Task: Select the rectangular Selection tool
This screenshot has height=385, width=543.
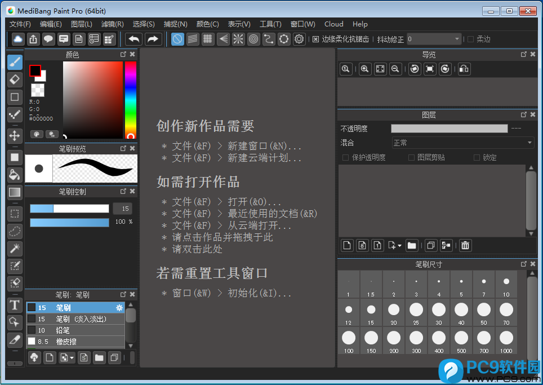Action: click(15, 214)
